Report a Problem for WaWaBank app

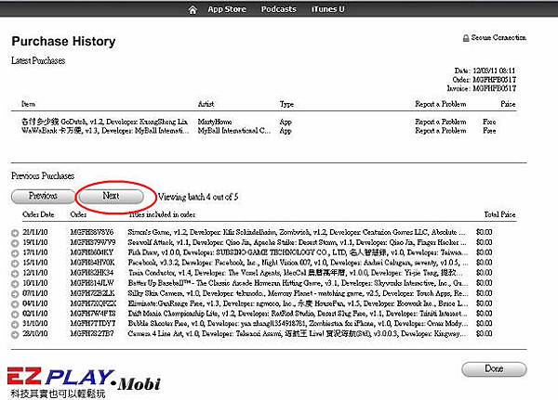(441, 131)
